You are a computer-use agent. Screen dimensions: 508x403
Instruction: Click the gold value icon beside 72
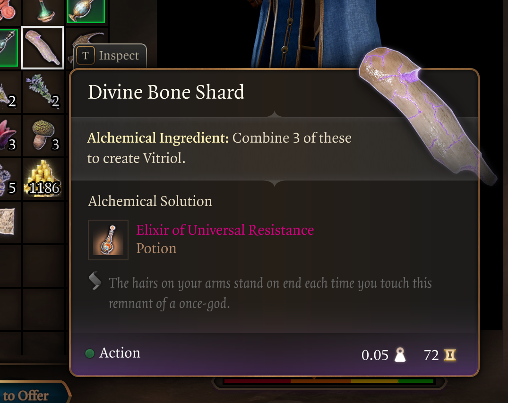[x=450, y=355]
